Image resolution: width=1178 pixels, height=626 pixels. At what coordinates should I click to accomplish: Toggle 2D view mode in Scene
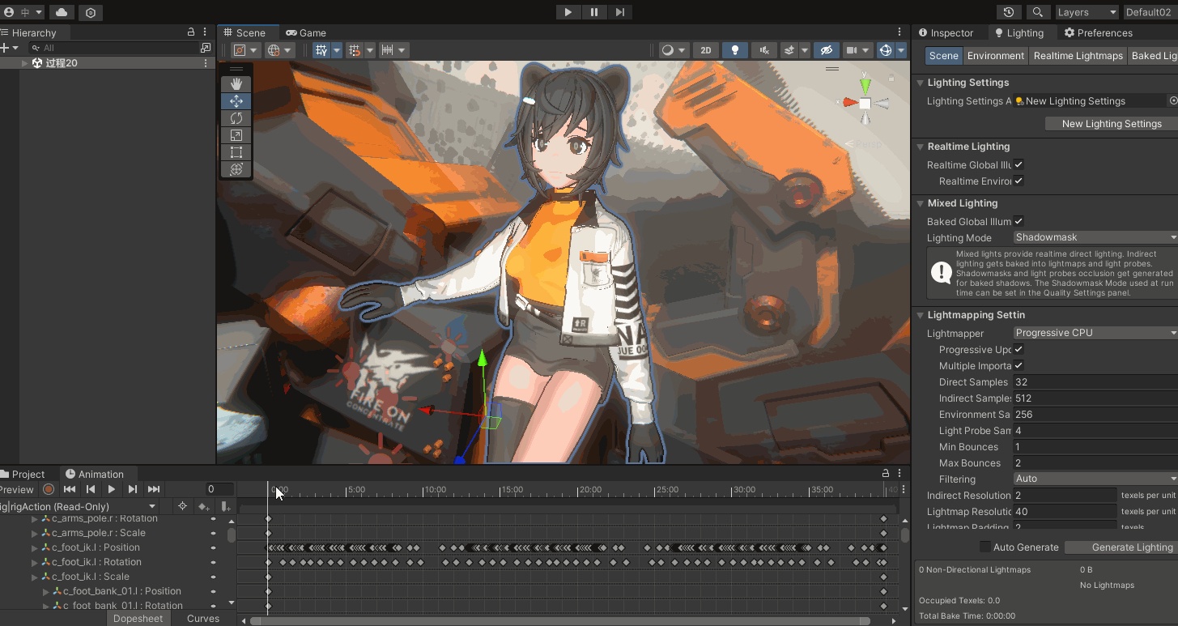click(x=706, y=50)
